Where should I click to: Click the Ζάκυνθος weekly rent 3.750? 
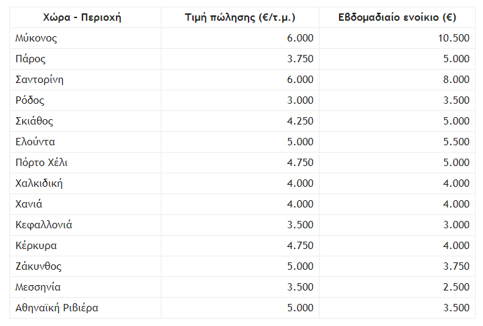pyautogui.click(x=458, y=266)
